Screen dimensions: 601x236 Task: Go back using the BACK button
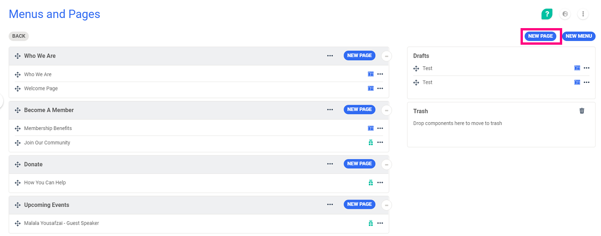[19, 36]
